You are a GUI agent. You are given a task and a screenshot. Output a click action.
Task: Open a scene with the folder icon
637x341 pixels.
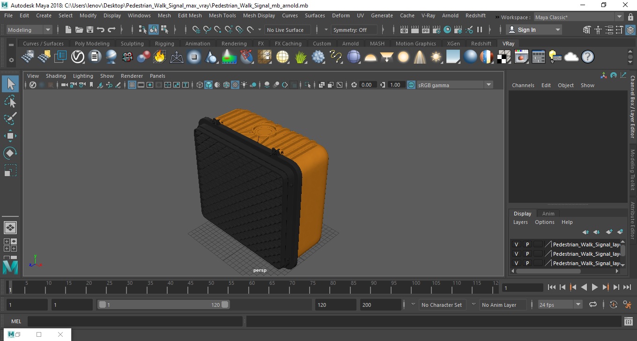coord(79,30)
